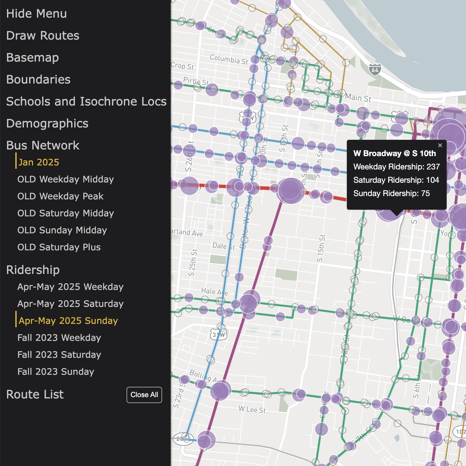Click the Close All button

pos(144,395)
